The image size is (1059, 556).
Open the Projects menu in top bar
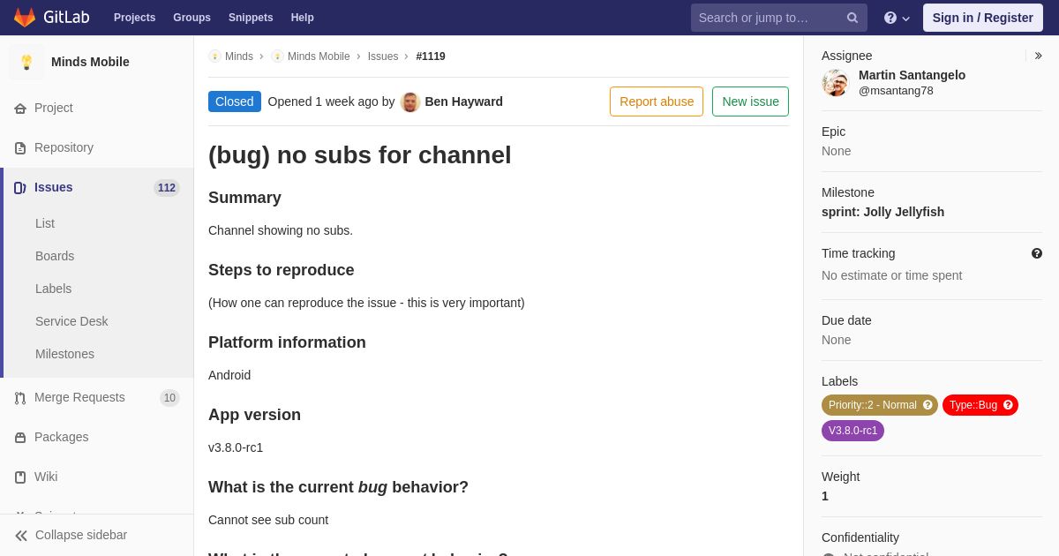134,18
